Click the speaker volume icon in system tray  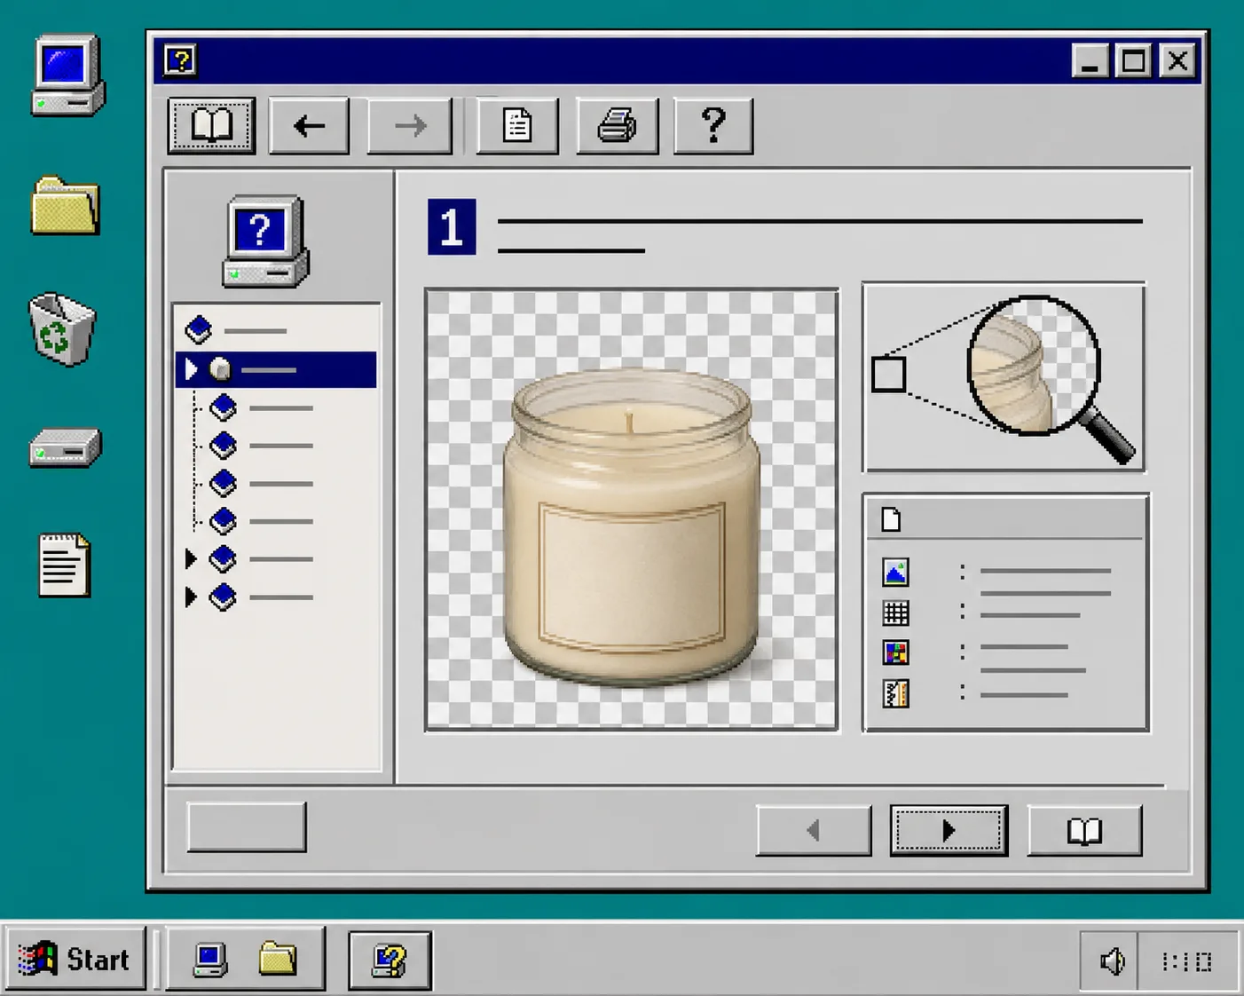pyautogui.click(x=1112, y=961)
